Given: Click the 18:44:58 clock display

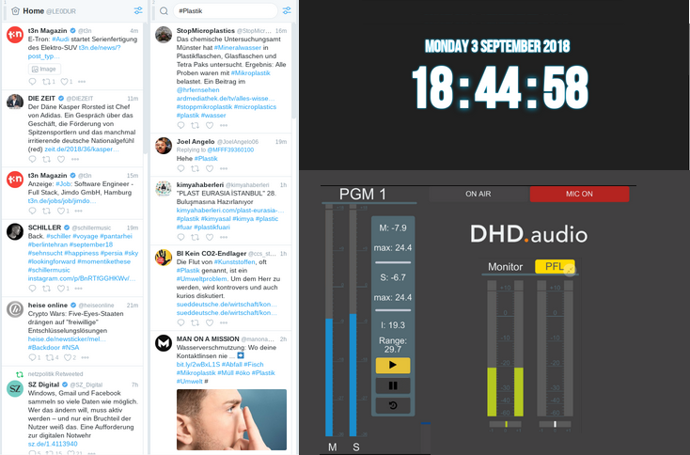Looking at the screenshot, I should (x=500, y=88).
